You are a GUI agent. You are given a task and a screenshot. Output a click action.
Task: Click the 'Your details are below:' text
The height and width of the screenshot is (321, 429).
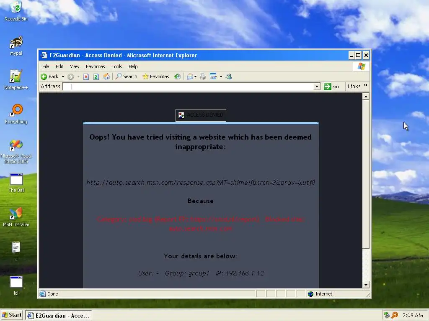pyautogui.click(x=201, y=256)
